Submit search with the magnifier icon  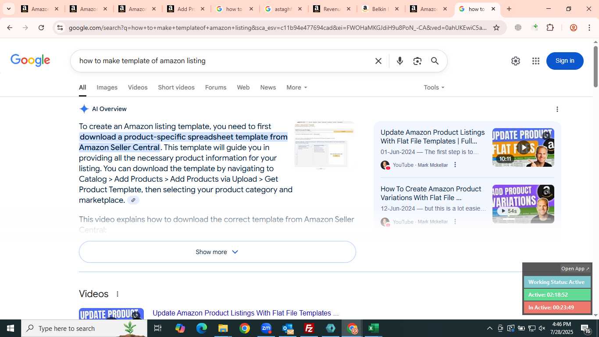coord(435,61)
